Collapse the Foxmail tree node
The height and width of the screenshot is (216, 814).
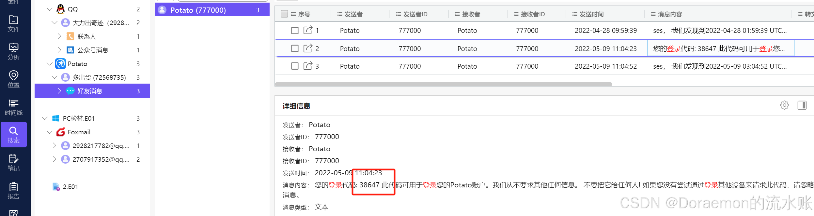50,132
